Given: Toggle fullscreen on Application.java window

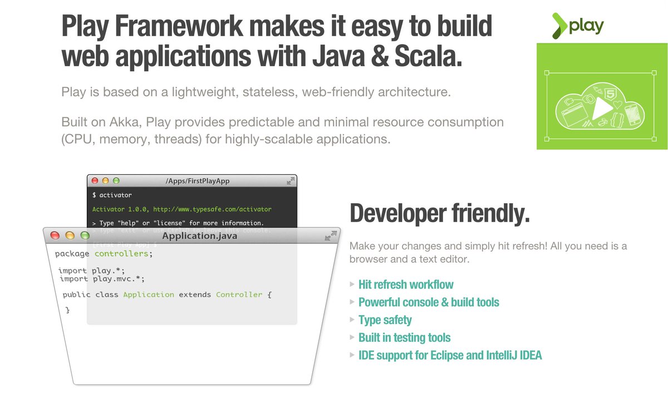Looking at the screenshot, I should click(331, 236).
